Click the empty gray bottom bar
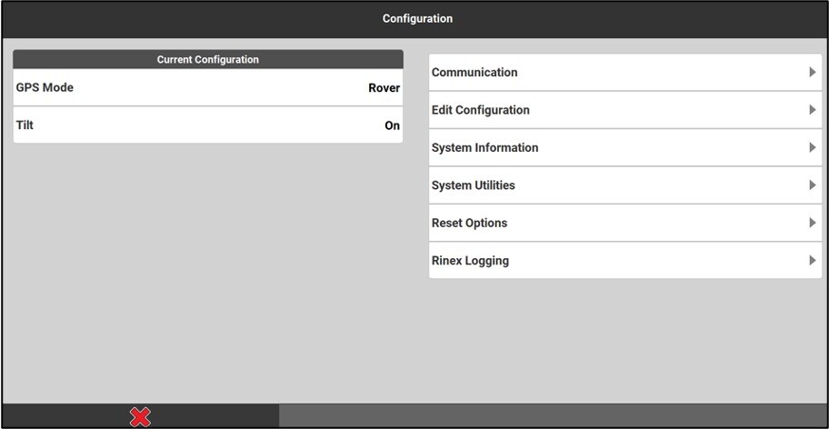829x429 pixels. click(x=553, y=416)
